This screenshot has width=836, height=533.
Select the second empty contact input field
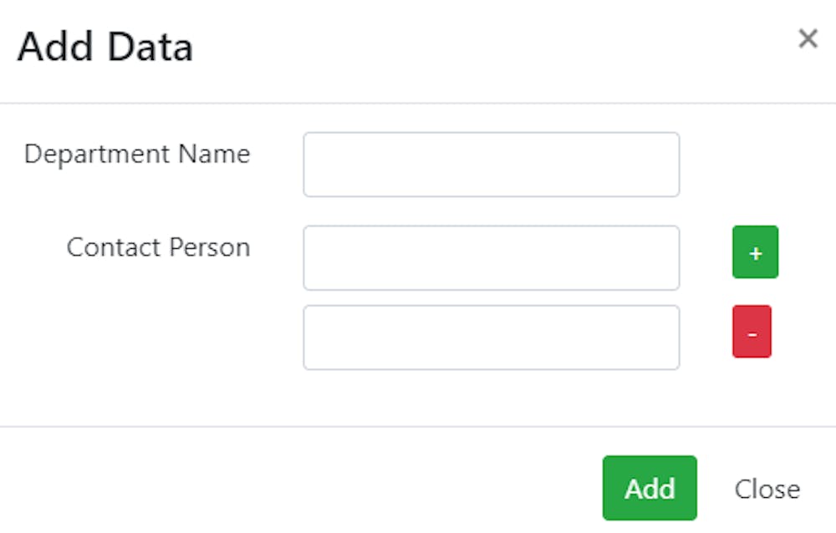coord(491,338)
